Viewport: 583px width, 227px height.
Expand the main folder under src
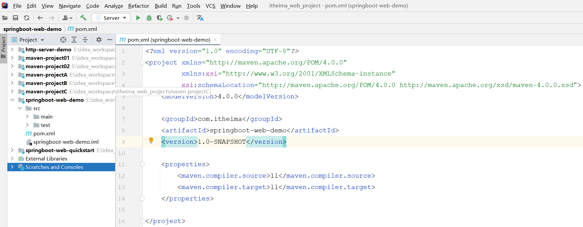27,117
